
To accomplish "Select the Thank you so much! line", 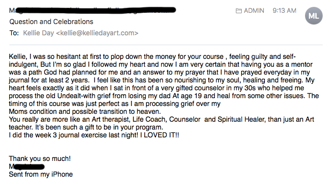I will [40, 158].
